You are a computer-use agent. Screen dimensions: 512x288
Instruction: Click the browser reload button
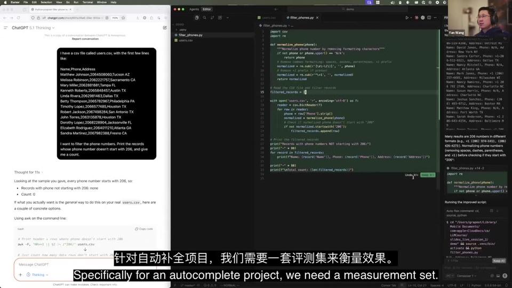[19, 18]
